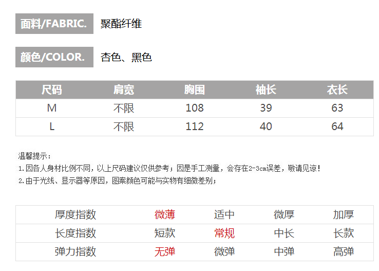This screenshot has width=379, height=271.
Task: Select the 聚酯纤维 fabric text
Action: (x=121, y=24)
